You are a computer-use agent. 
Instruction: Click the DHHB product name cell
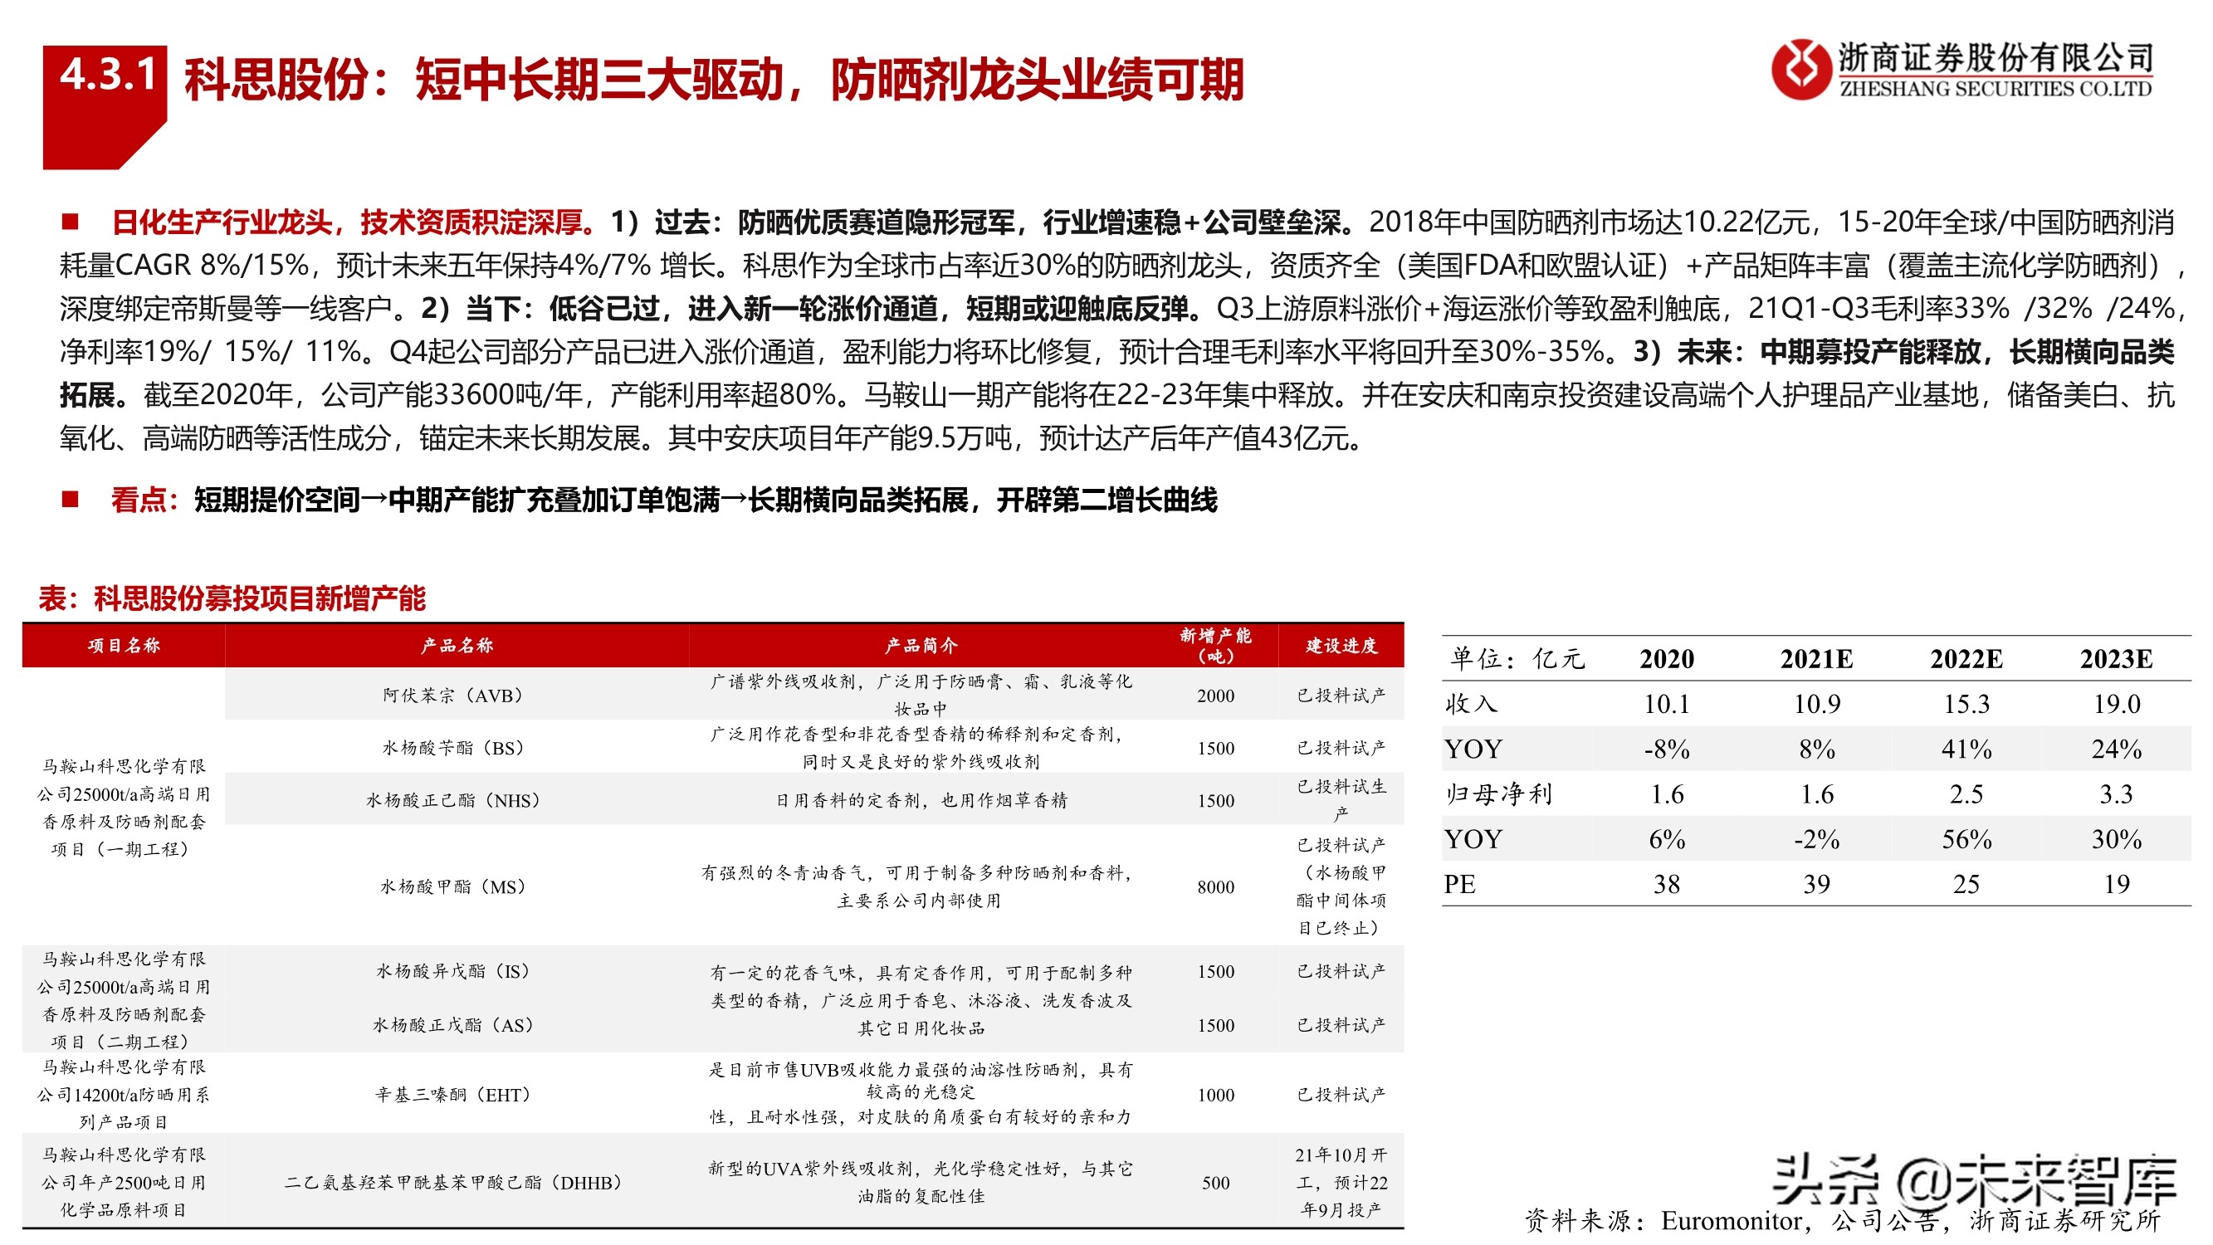pos(457,1182)
